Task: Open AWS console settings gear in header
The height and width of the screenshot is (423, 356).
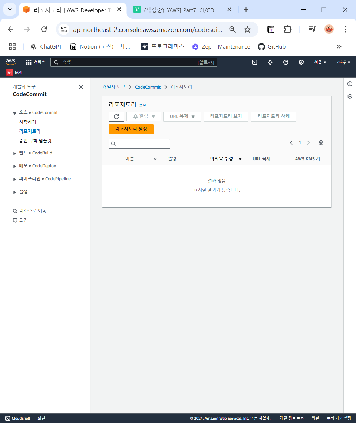Action: click(301, 62)
